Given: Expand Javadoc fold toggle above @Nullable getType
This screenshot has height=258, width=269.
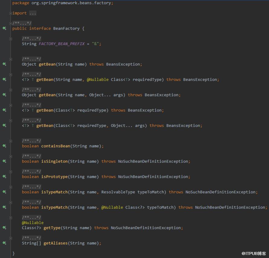Looking at the screenshot, I should tap(11, 218).
